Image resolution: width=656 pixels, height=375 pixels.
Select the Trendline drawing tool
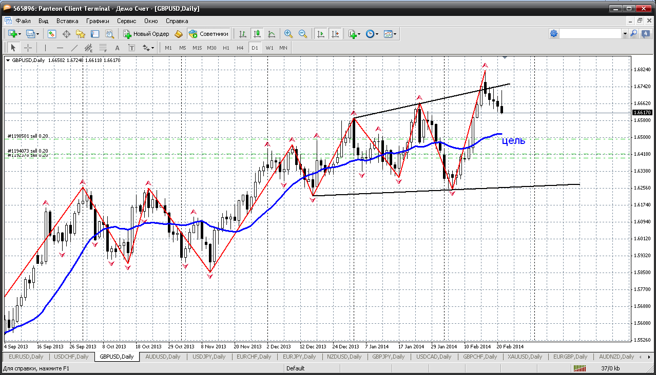coord(74,48)
